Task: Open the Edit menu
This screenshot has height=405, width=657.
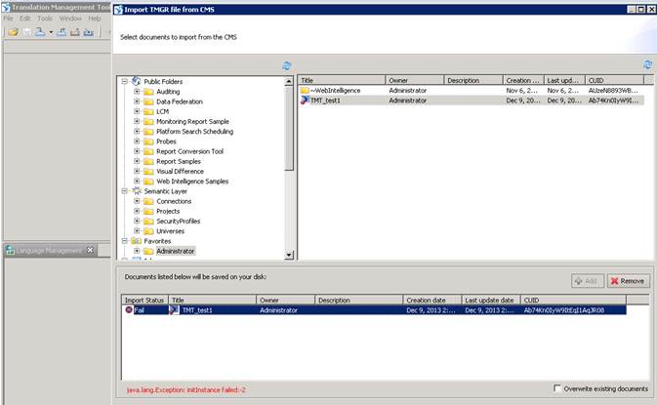Action: [25, 19]
